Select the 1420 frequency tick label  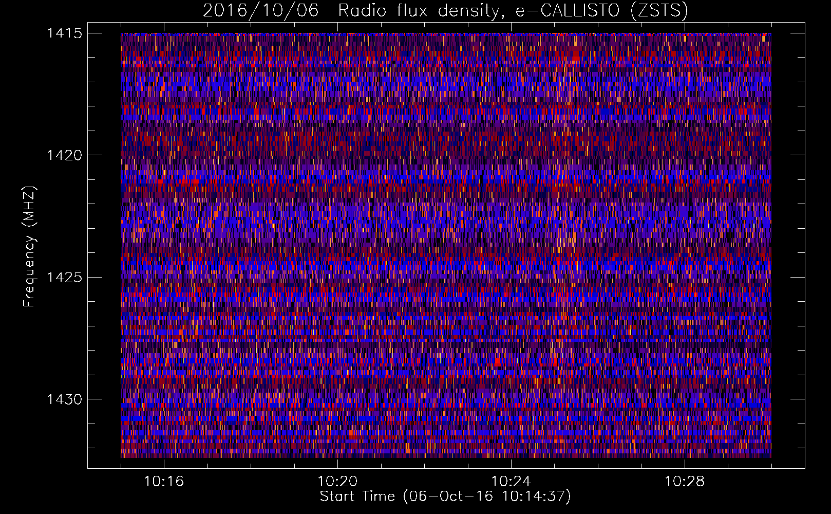[x=64, y=155]
